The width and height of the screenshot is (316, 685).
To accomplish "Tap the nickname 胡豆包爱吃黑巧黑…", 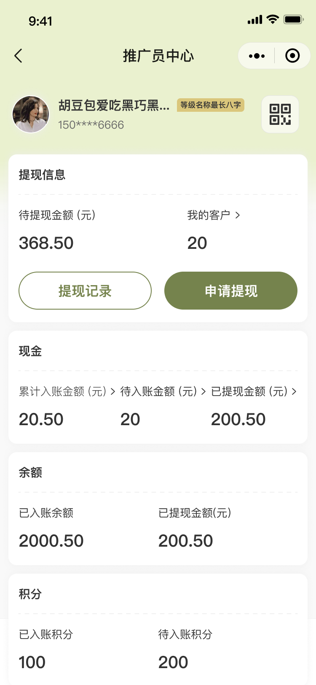I will pos(114,105).
